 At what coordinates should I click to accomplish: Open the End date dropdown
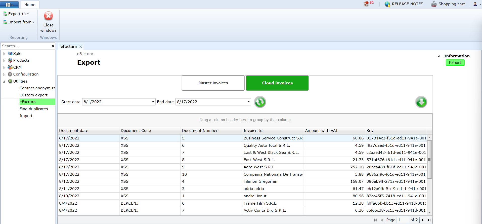(248, 102)
